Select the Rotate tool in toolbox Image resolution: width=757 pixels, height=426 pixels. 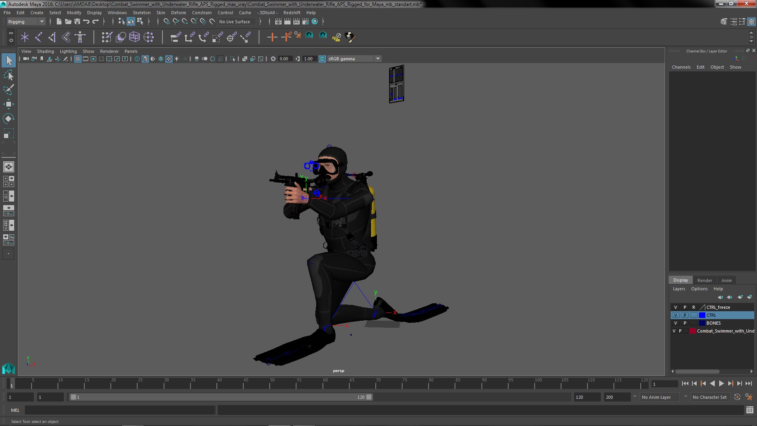(8, 119)
